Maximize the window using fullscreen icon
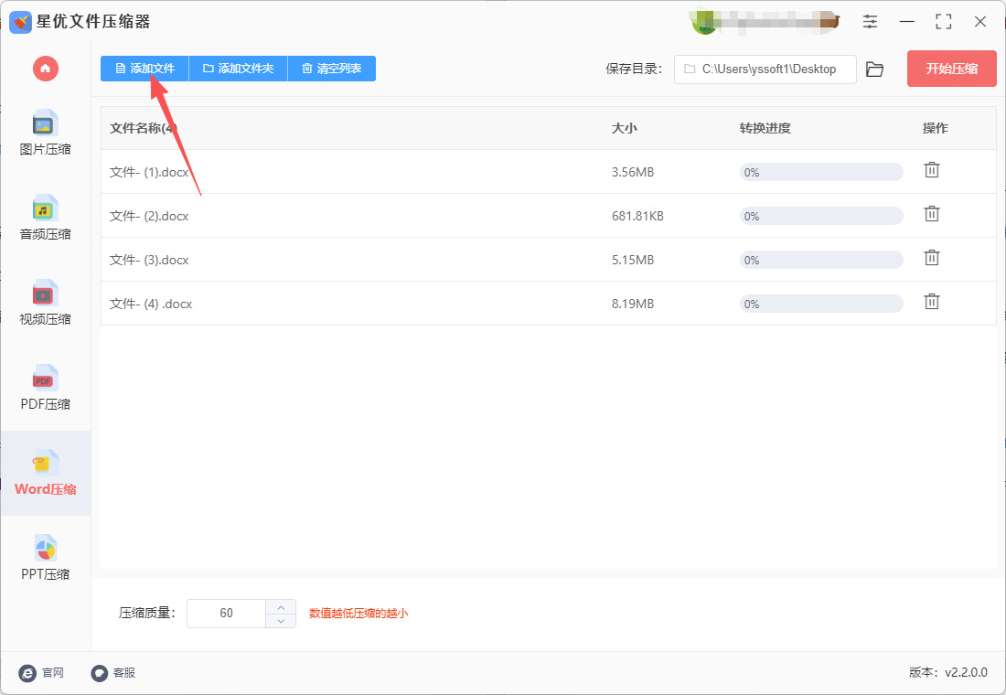 [x=944, y=21]
